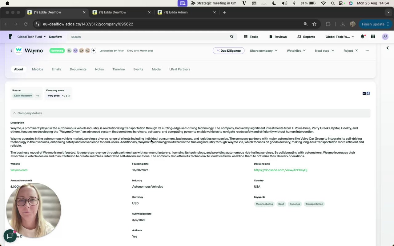Reload the page in Chrome
Screen dimensions: 394x246
(x=26, y=24)
